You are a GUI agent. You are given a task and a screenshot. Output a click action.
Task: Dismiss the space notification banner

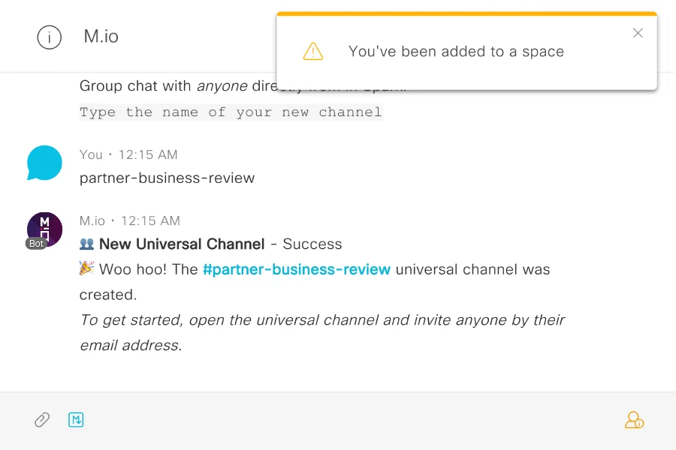click(x=638, y=33)
